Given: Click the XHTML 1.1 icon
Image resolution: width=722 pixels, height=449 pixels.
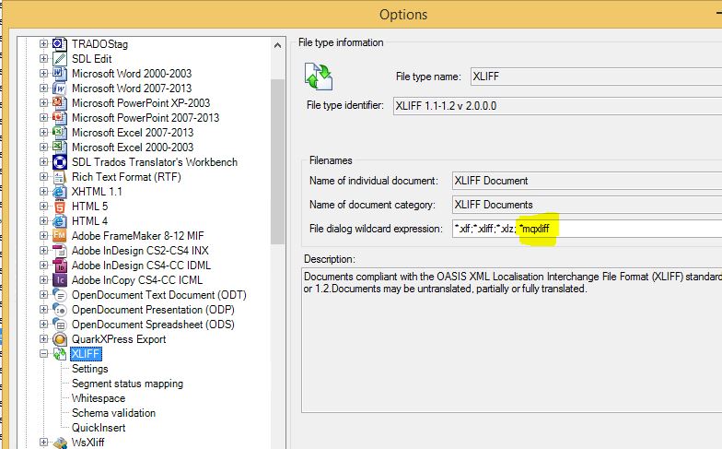Looking at the screenshot, I should coord(59,192).
